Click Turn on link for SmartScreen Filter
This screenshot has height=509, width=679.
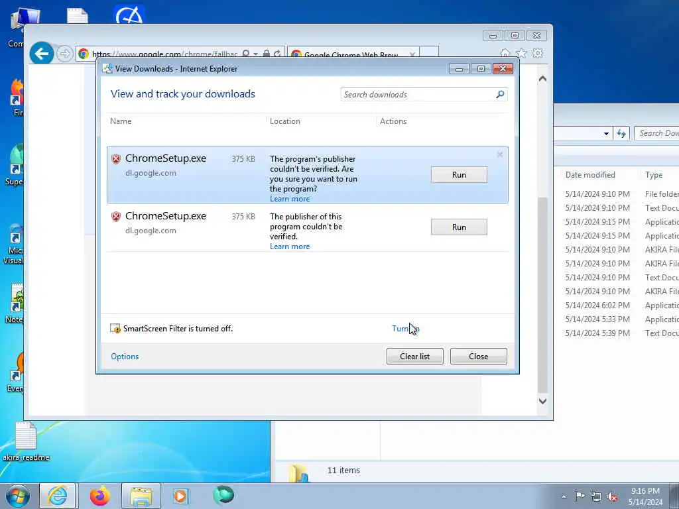405,329
